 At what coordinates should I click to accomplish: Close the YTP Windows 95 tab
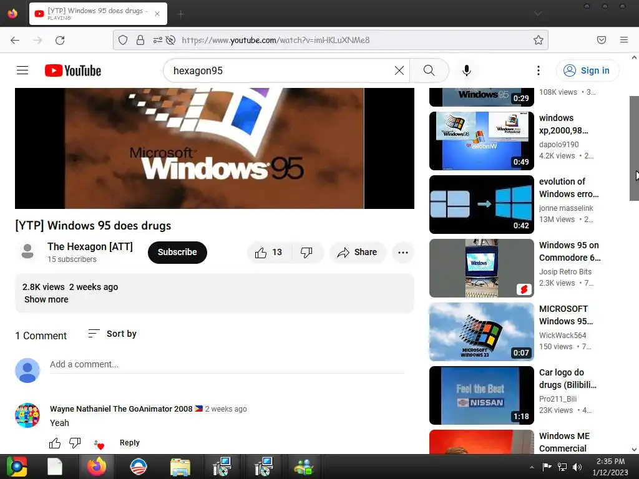coord(157,14)
